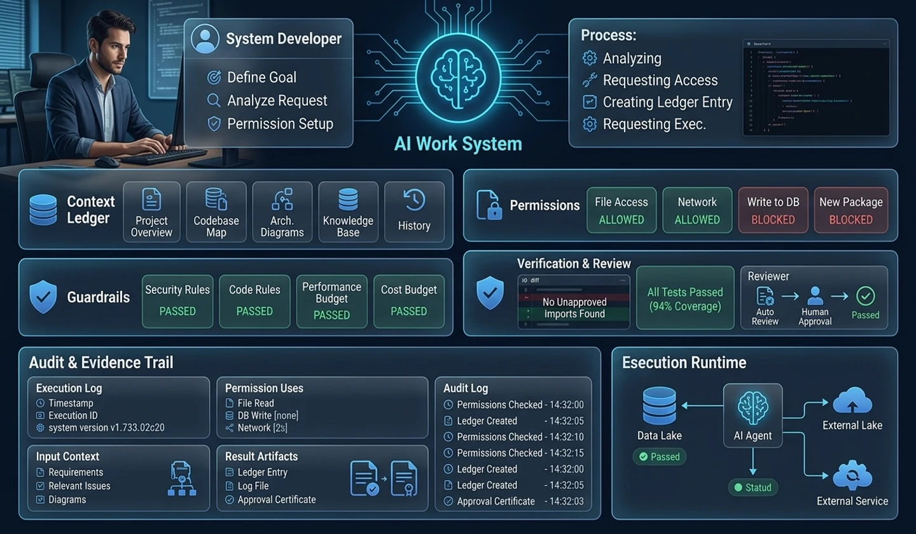The image size is (916, 534).
Task: Open the No Unapproved Imports Found diff preview
Action: [574, 302]
